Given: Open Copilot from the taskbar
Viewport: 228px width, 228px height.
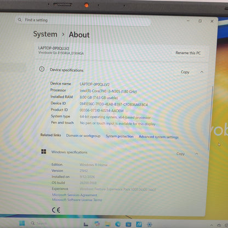Looking at the screenshot, I should 97,224.
